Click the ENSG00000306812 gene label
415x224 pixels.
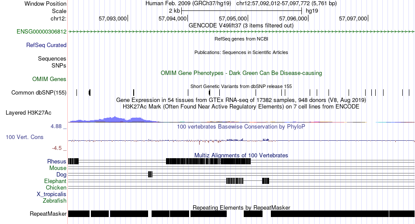pyautogui.click(x=41, y=32)
